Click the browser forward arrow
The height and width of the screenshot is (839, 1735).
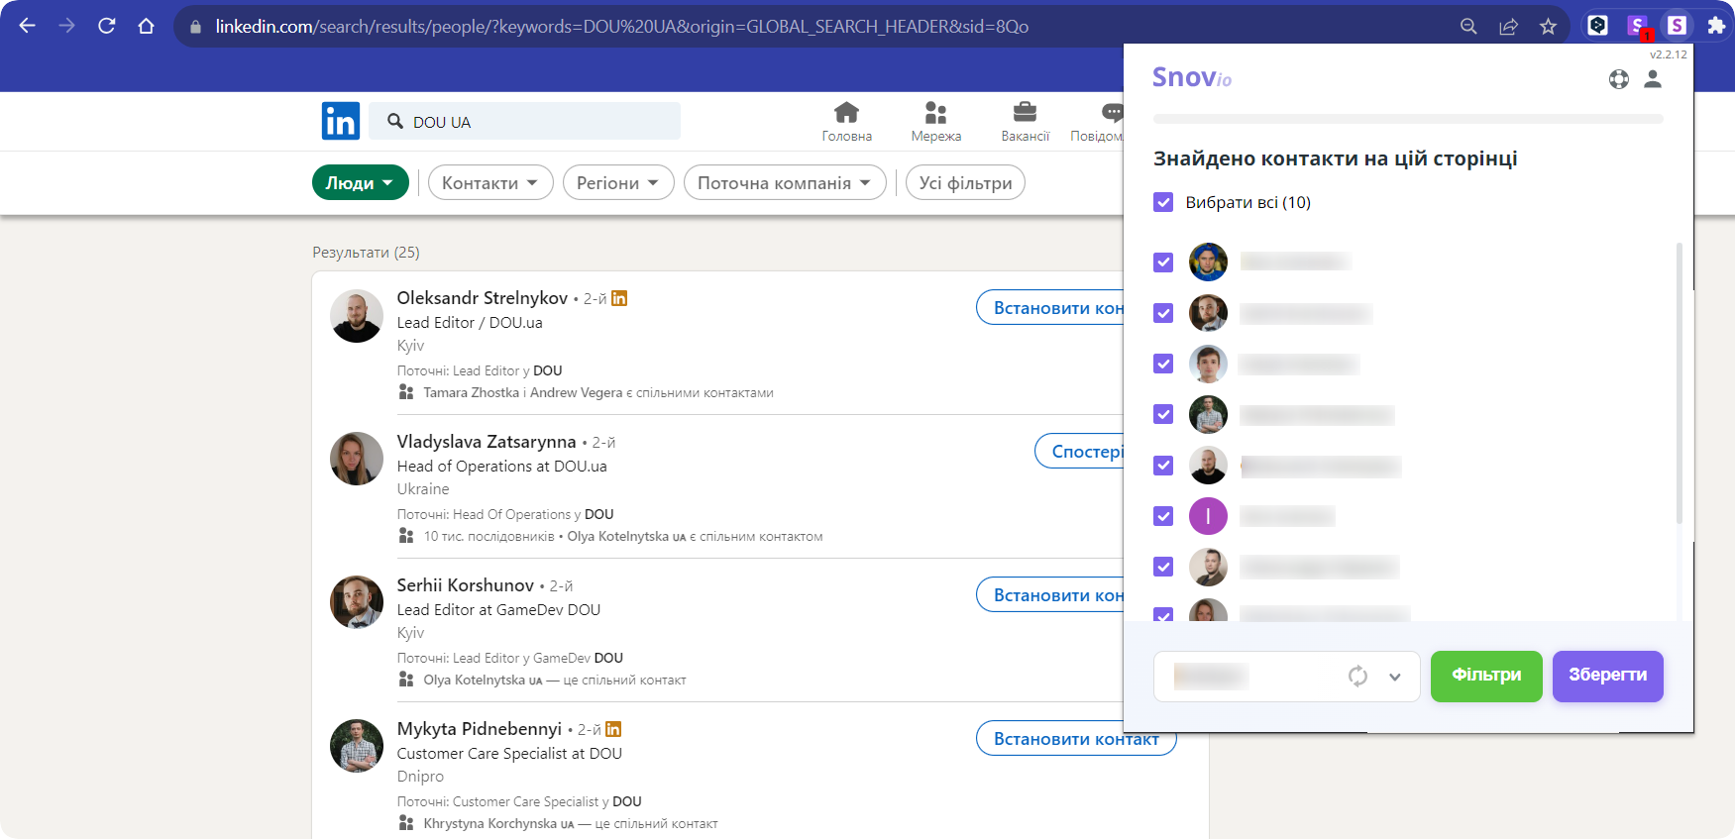pos(66,26)
